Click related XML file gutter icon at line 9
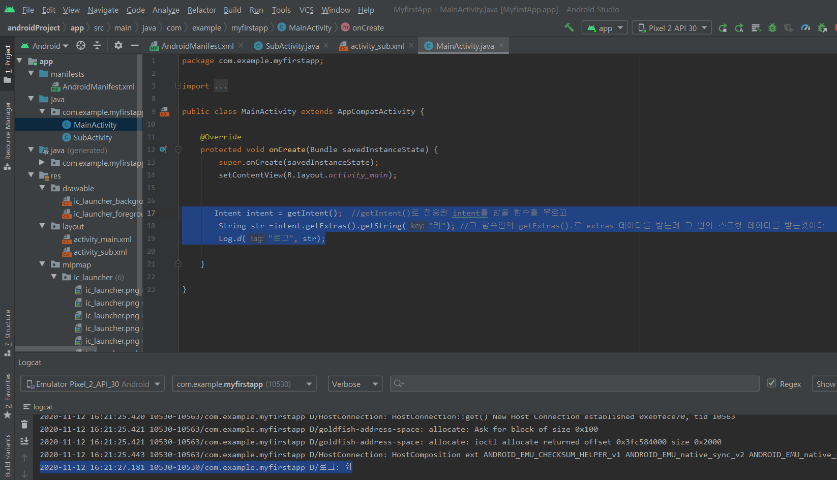The image size is (837, 480). click(165, 111)
